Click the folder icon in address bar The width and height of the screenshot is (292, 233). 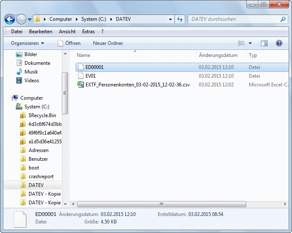pyautogui.click(x=37, y=19)
